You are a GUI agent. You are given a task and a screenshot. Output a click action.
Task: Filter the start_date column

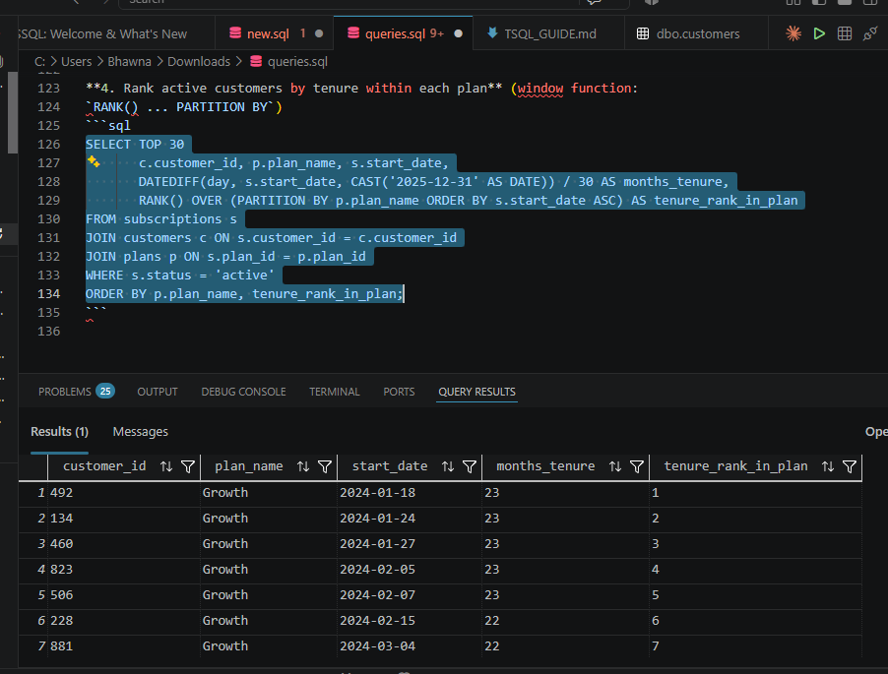tap(470, 466)
